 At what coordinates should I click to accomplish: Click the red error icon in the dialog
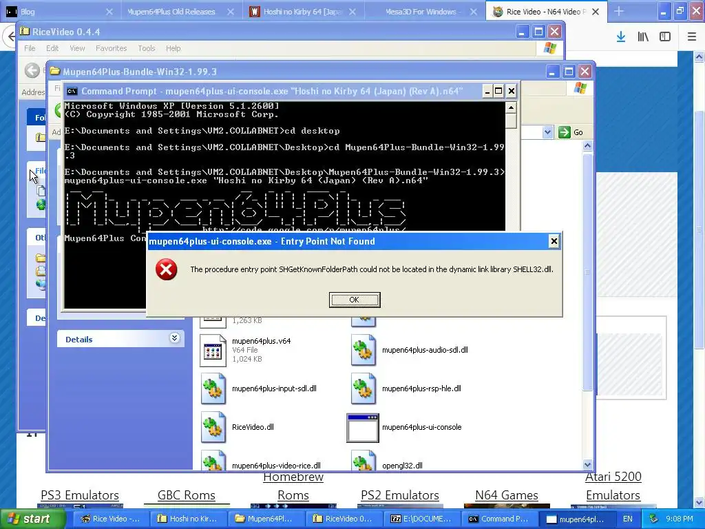click(x=167, y=269)
